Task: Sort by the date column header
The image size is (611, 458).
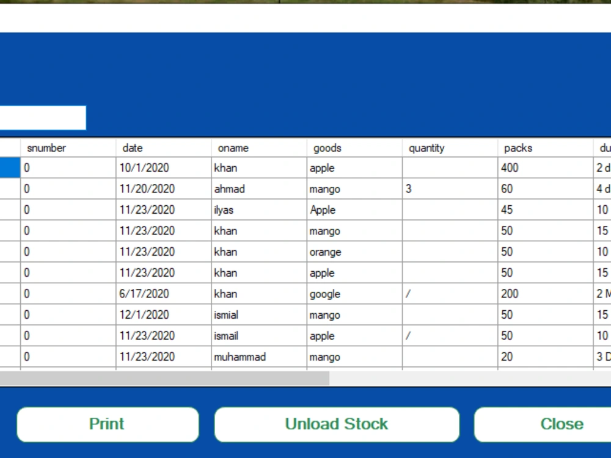Action: tap(132, 148)
